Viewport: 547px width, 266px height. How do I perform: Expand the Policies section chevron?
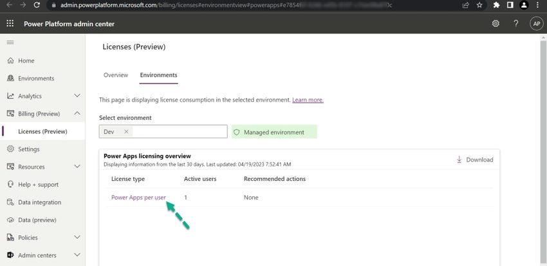(x=77, y=238)
